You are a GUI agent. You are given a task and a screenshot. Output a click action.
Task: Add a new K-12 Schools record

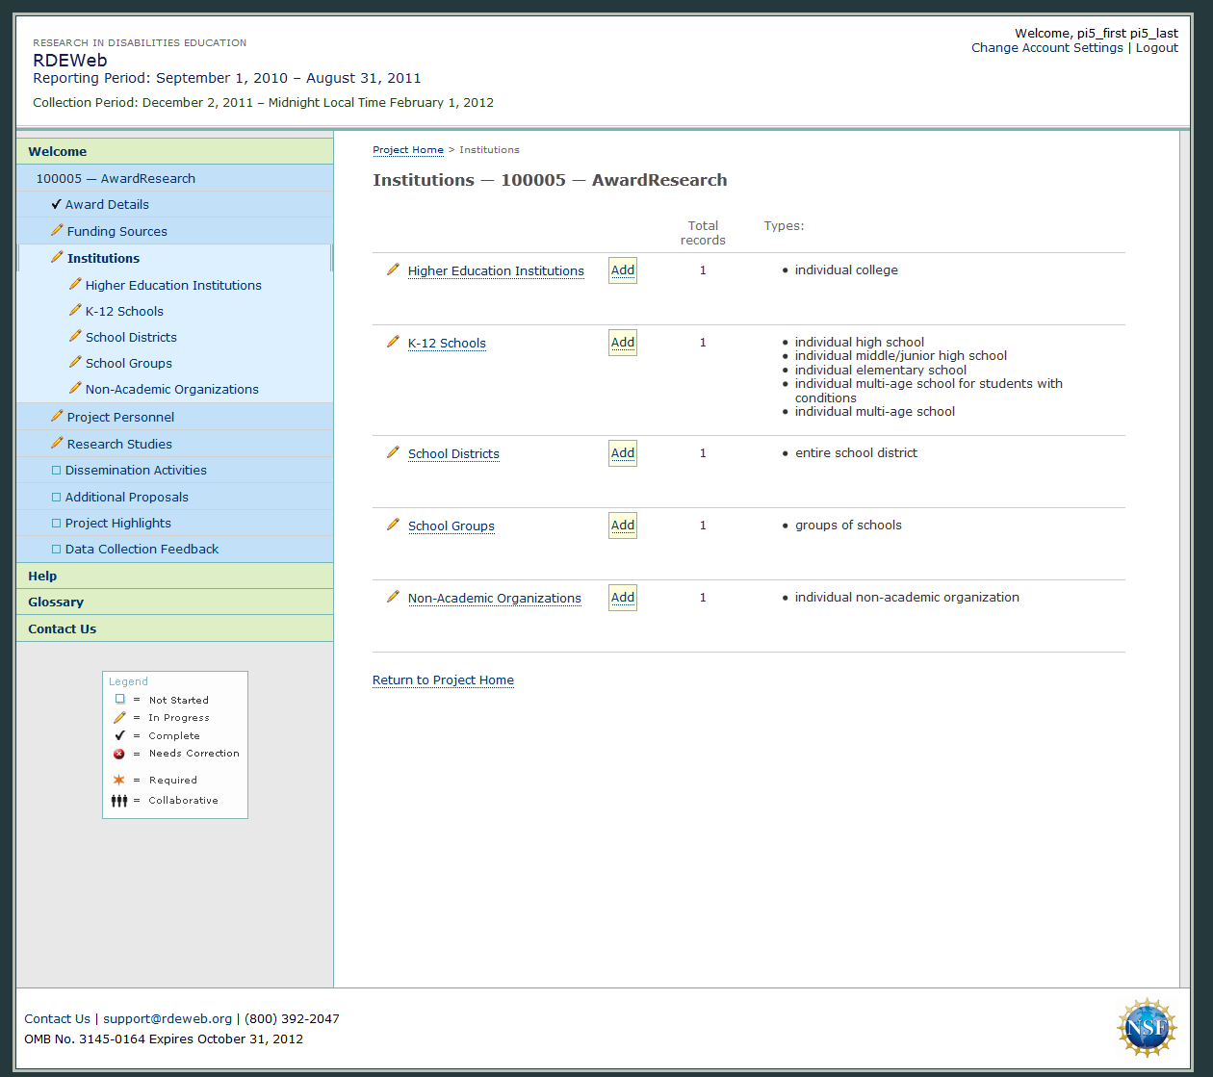tap(623, 343)
